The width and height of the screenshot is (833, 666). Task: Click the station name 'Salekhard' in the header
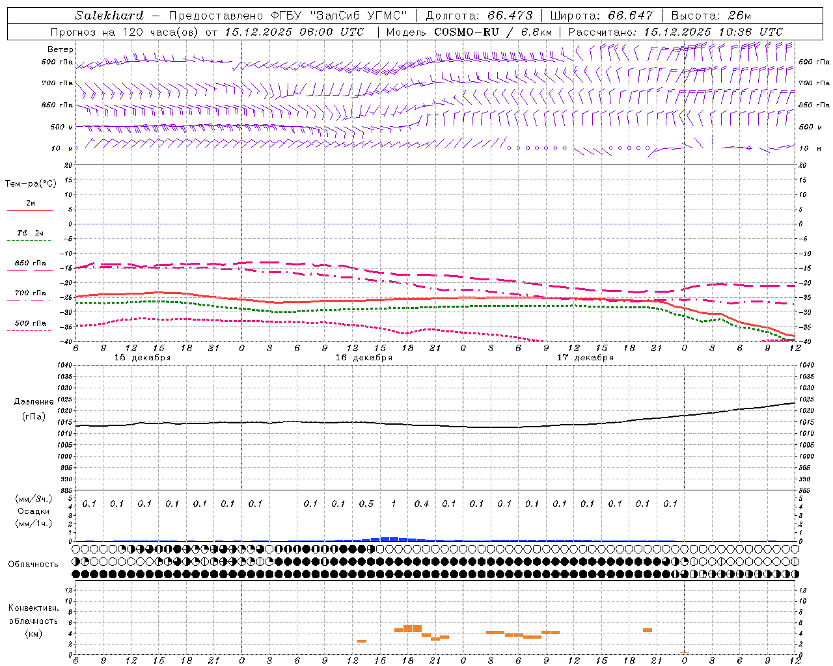pos(109,16)
